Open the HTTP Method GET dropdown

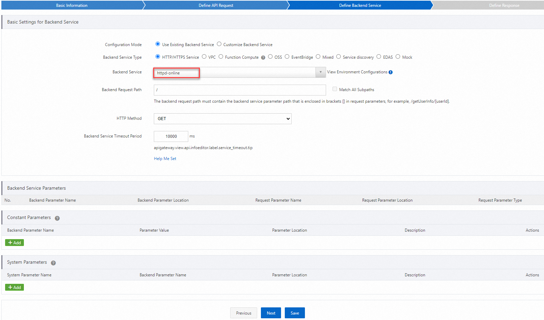pyautogui.click(x=223, y=119)
